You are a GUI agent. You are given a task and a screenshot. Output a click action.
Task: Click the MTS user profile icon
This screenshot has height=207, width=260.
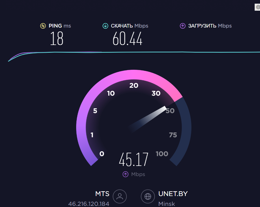pos(120,197)
